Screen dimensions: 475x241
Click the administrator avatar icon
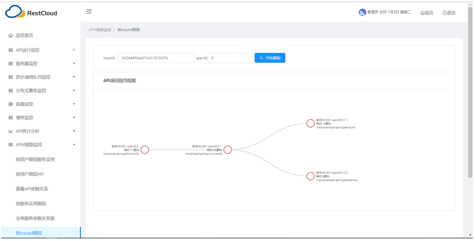362,12
